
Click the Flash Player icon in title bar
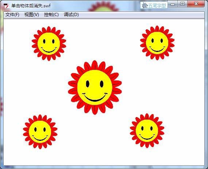click(x=6, y=6)
